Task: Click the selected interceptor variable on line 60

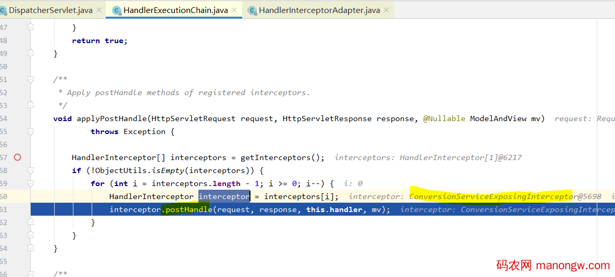Action: (x=224, y=196)
